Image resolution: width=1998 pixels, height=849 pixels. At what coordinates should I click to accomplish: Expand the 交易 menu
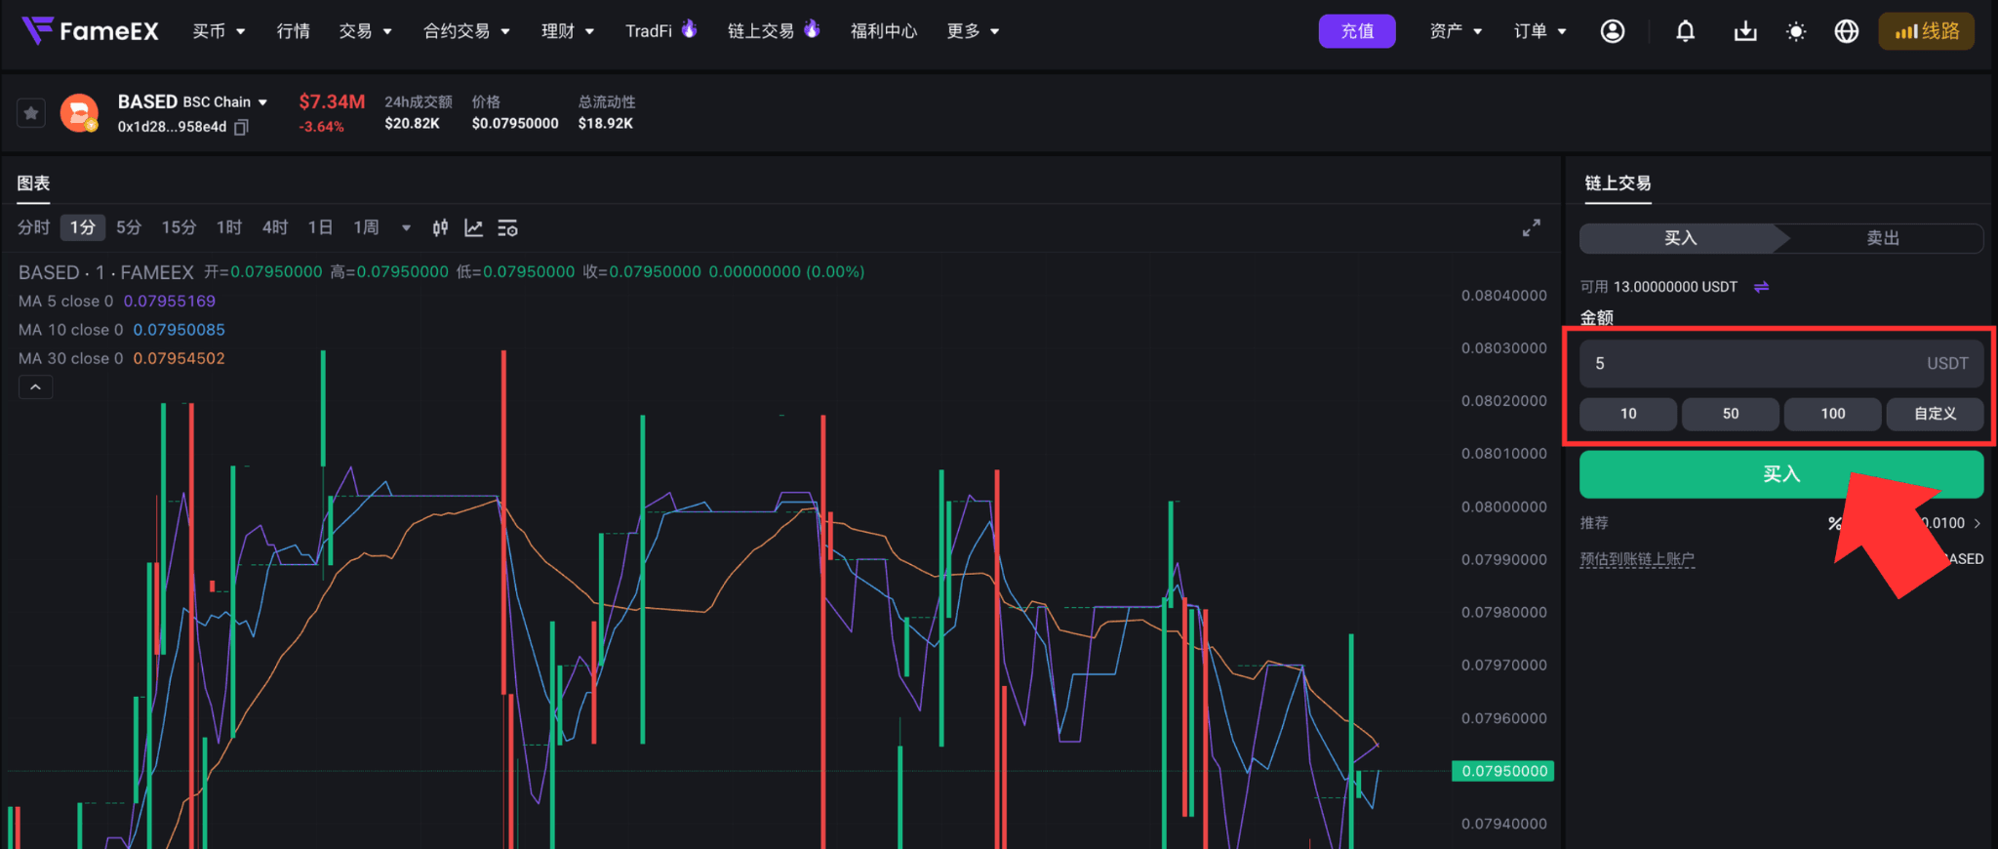click(x=365, y=31)
